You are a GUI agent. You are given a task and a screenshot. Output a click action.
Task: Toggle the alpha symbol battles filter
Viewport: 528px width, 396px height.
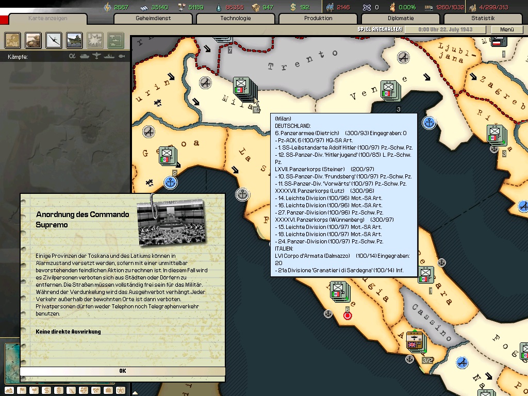coord(72,56)
